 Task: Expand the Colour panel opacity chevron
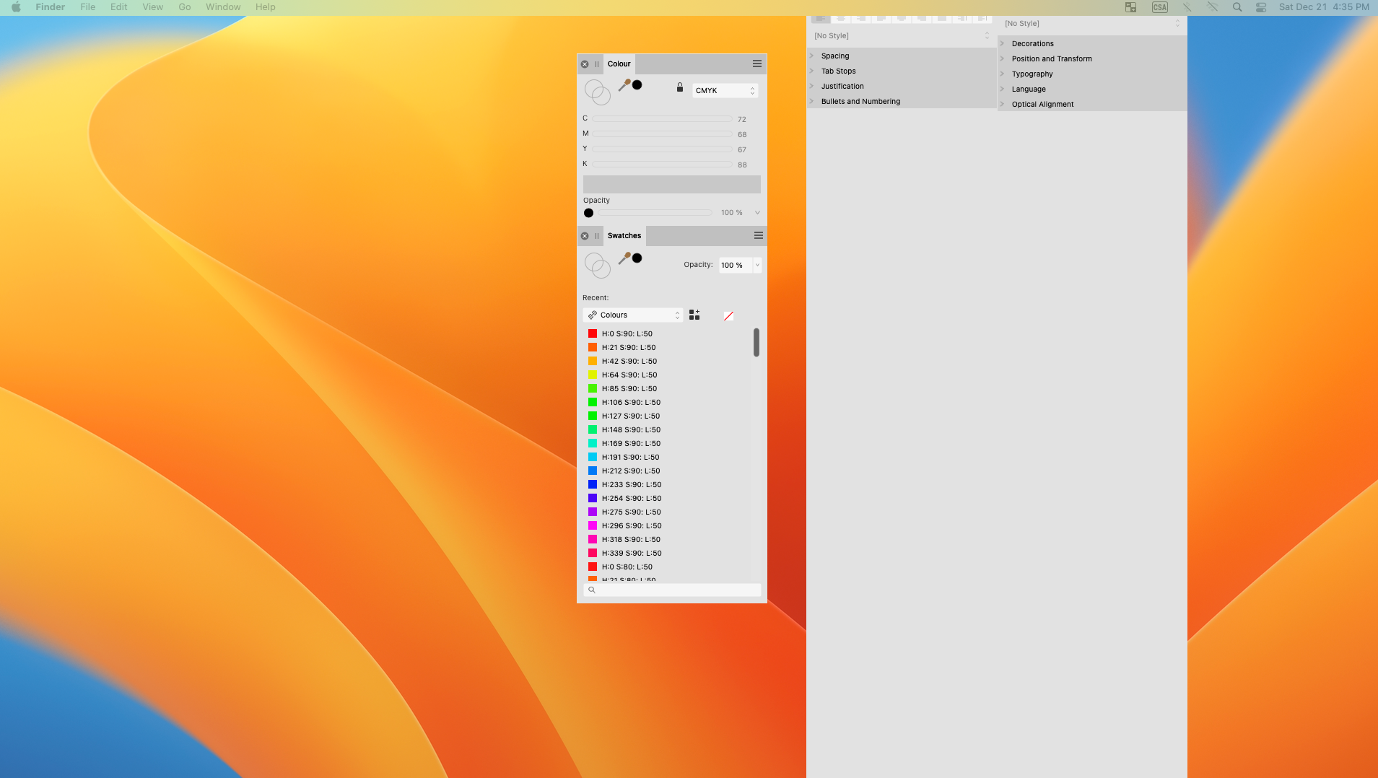(757, 212)
